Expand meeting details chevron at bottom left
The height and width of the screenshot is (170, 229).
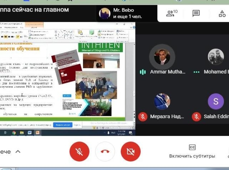tap(18, 152)
